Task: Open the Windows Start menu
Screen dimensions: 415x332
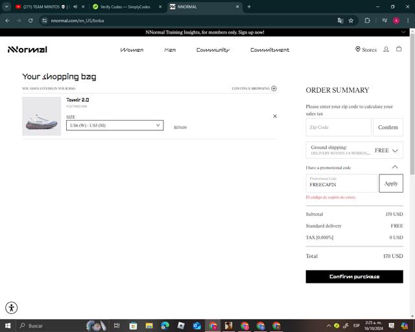Action: pos(8,326)
